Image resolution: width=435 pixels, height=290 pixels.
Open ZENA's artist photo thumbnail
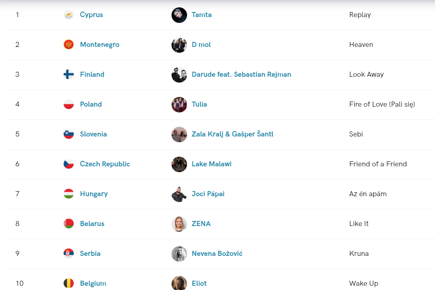(x=179, y=224)
